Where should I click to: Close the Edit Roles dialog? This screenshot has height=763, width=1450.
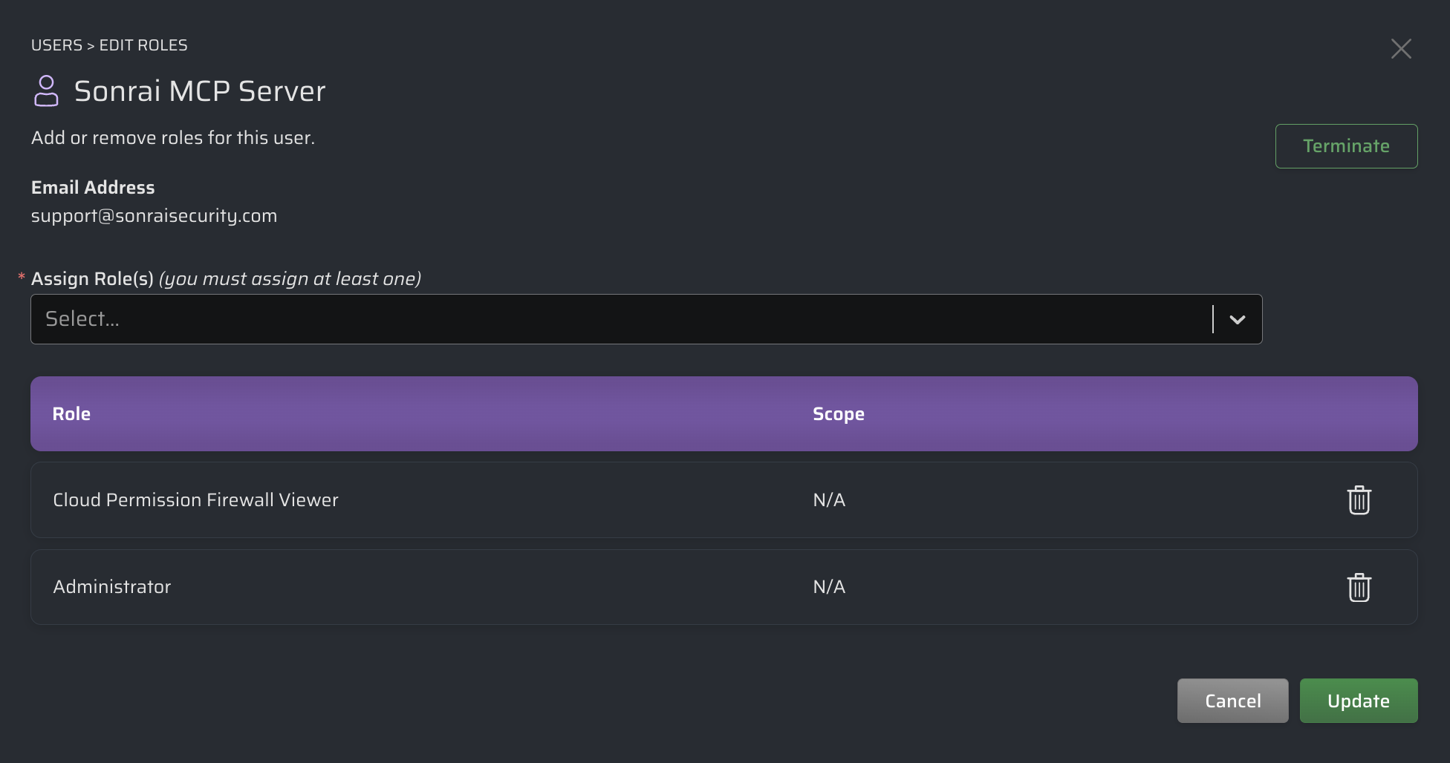click(x=1401, y=49)
